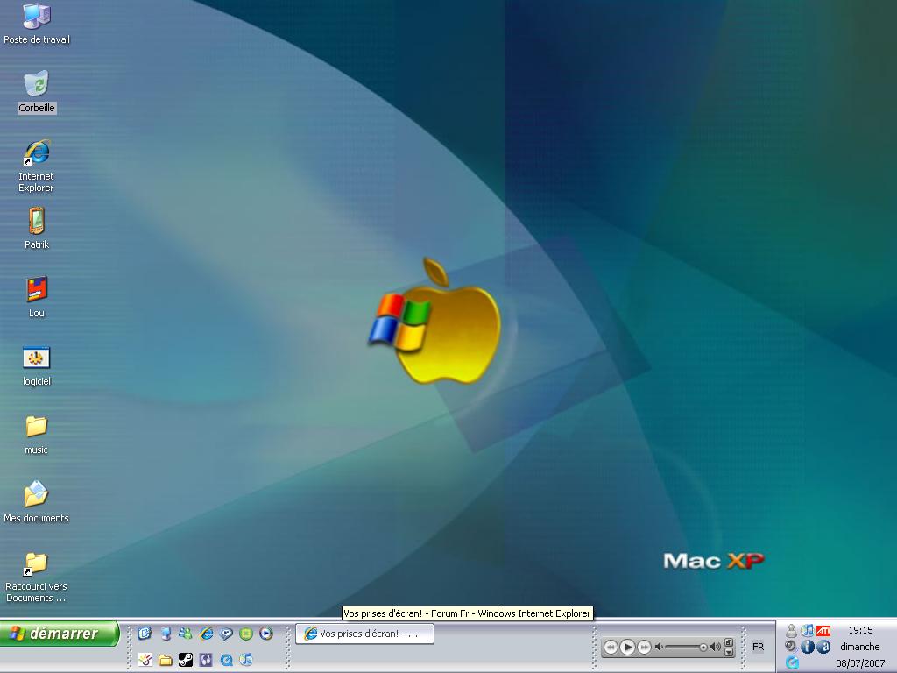Image resolution: width=897 pixels, height=673 pixels.
Task: Click the chat bubble icon in quick launch
Action: tap(226, 634)
